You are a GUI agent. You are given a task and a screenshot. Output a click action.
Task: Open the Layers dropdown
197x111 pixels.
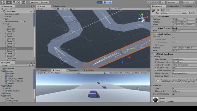click(x=188, y=2)
